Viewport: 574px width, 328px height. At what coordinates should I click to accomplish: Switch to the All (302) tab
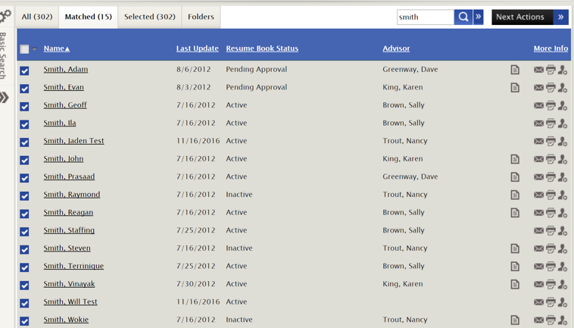click(37, 17)
